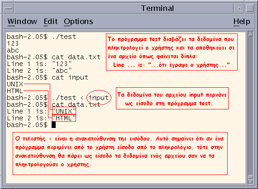This screenshot has height=189, width=258.
Task: Open the window menu button in title bar
Action: coord(9,8)
